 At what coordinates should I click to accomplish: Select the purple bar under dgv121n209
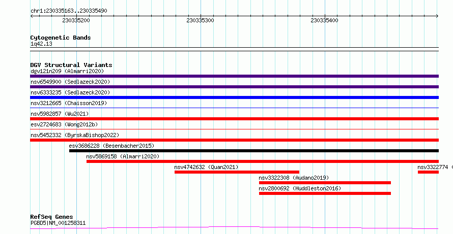pyautogui.click(x=234, y=76)
